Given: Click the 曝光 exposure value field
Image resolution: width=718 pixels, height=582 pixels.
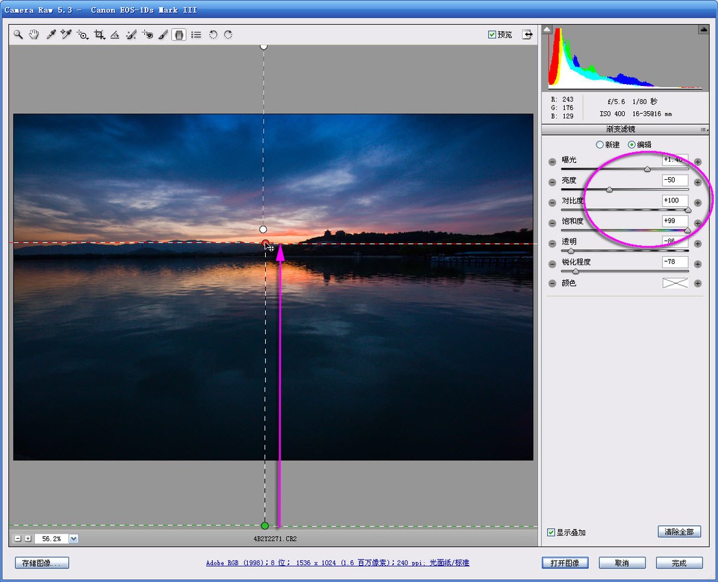Looking at the screenshot, I should 675,160.
